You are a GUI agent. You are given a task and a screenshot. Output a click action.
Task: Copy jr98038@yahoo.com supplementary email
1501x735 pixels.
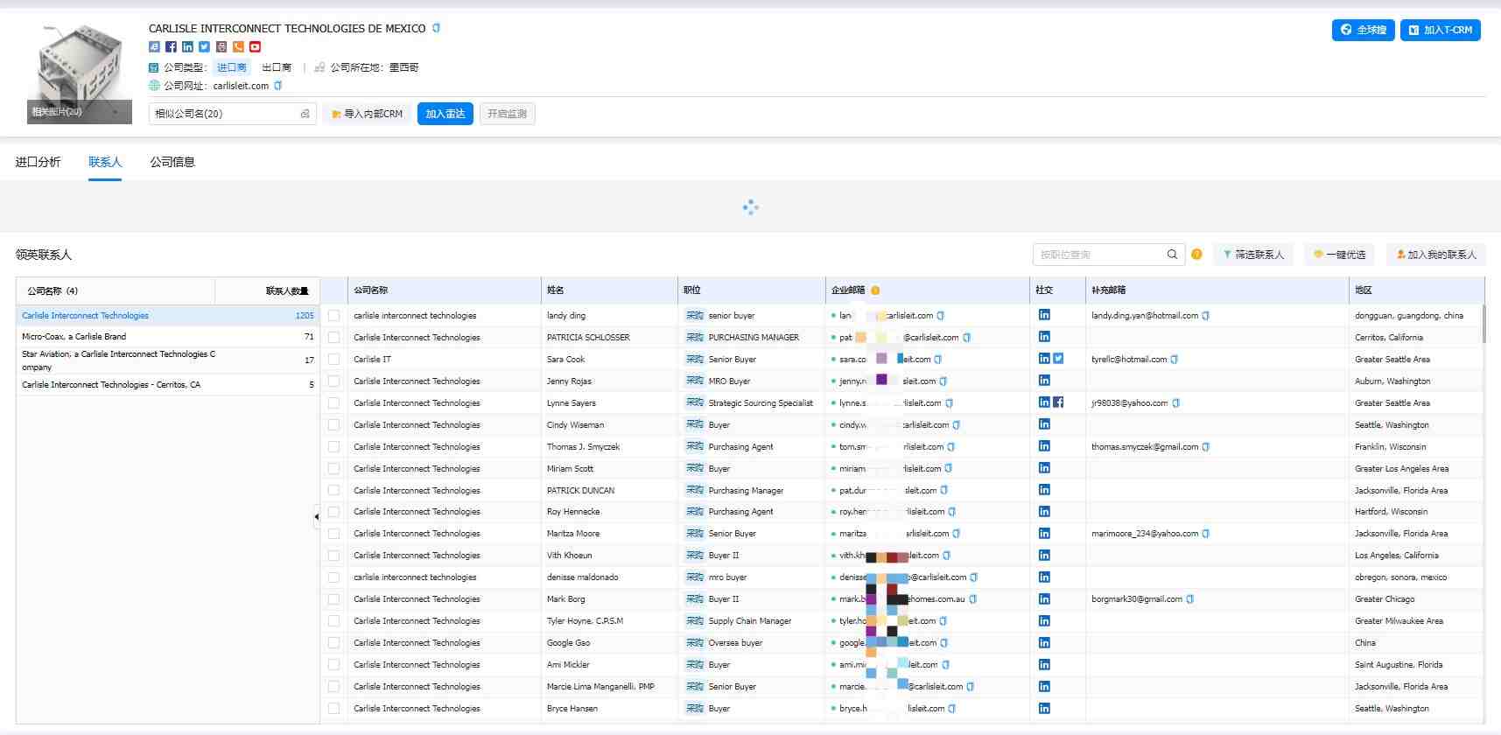(x=1175, y=403)
